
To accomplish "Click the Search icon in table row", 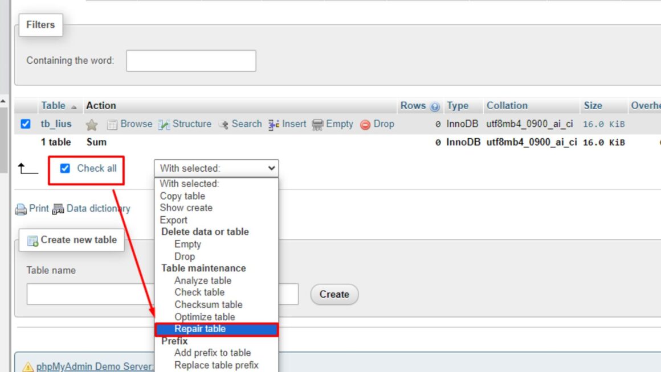I will [223, 125].
